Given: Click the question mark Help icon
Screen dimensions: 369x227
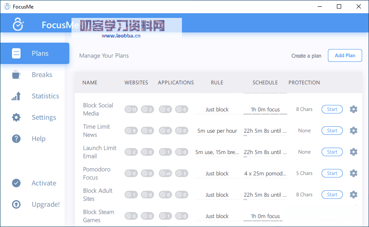Looking at the screenshot, I should pyautogui.click(x=16, y=139).
